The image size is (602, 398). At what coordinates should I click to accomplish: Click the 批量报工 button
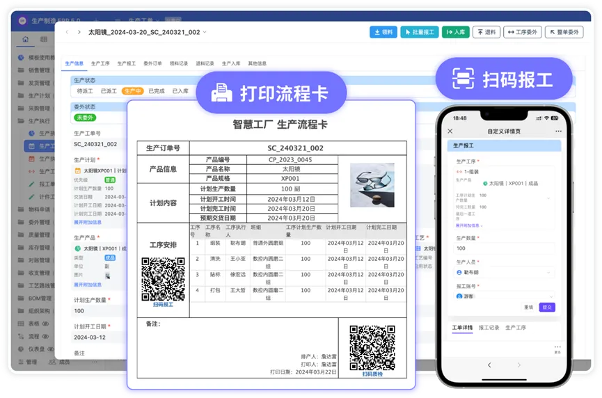419,32
